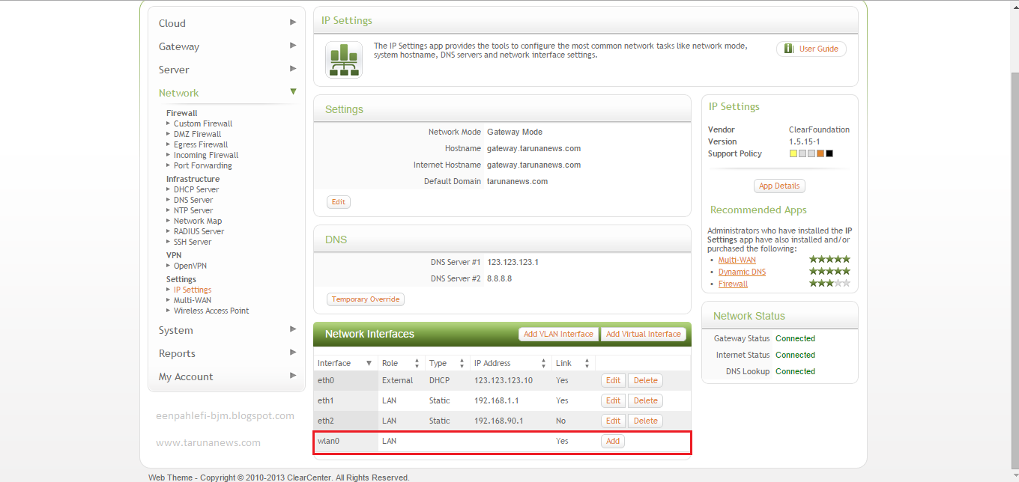Open the Interface column dropdown arrow
The height and width of the screenshot is (482, 1019).
[369, 363]
